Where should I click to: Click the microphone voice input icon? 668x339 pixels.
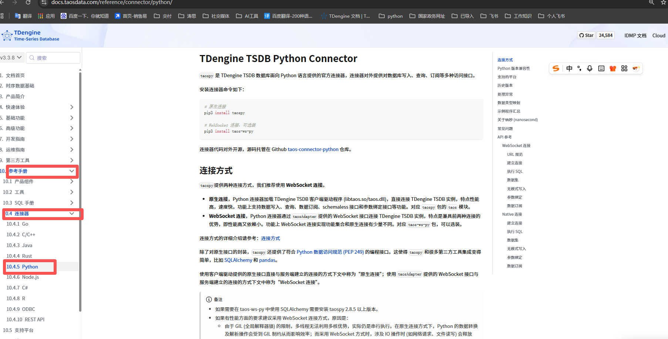pyautogui.click(x=590, y=68)
